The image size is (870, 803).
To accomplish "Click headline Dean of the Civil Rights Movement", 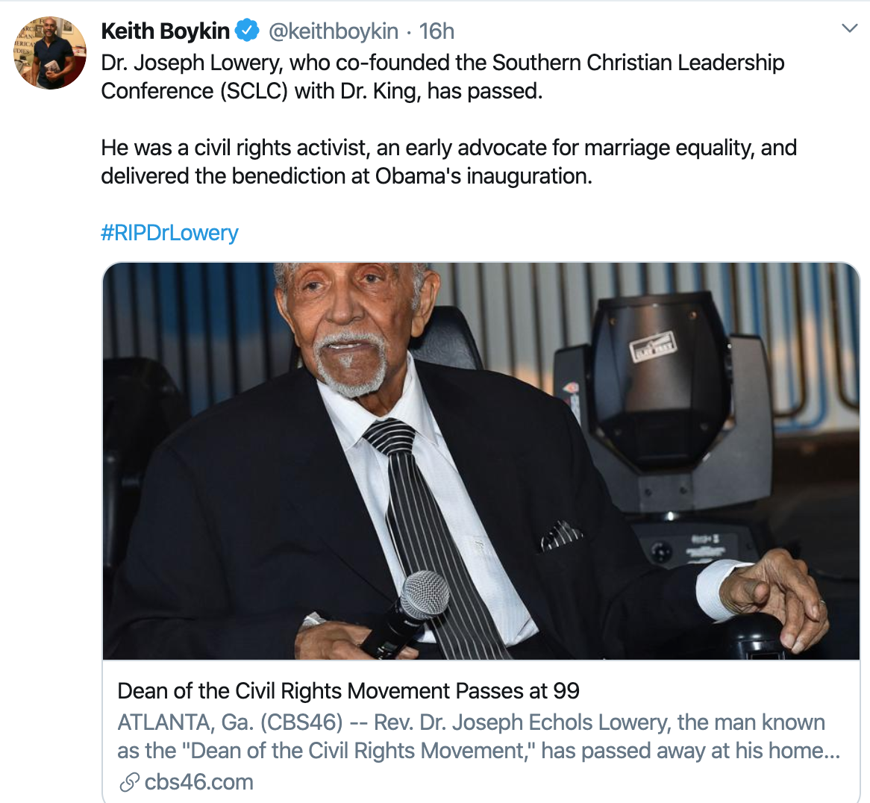I will [348, 691].
